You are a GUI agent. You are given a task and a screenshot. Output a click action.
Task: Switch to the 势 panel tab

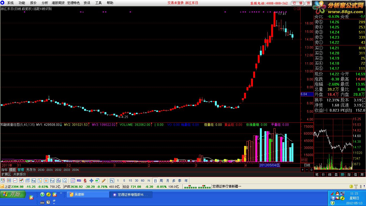(x=342, y=174)
